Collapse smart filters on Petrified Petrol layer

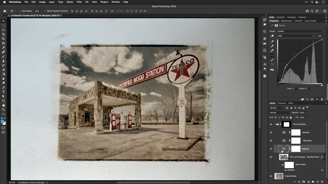pyautogui.click(x=324, y=157)
